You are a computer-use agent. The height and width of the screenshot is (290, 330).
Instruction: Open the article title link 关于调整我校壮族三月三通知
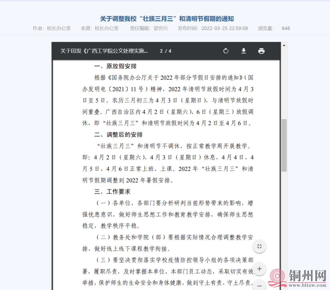[166, 19]
